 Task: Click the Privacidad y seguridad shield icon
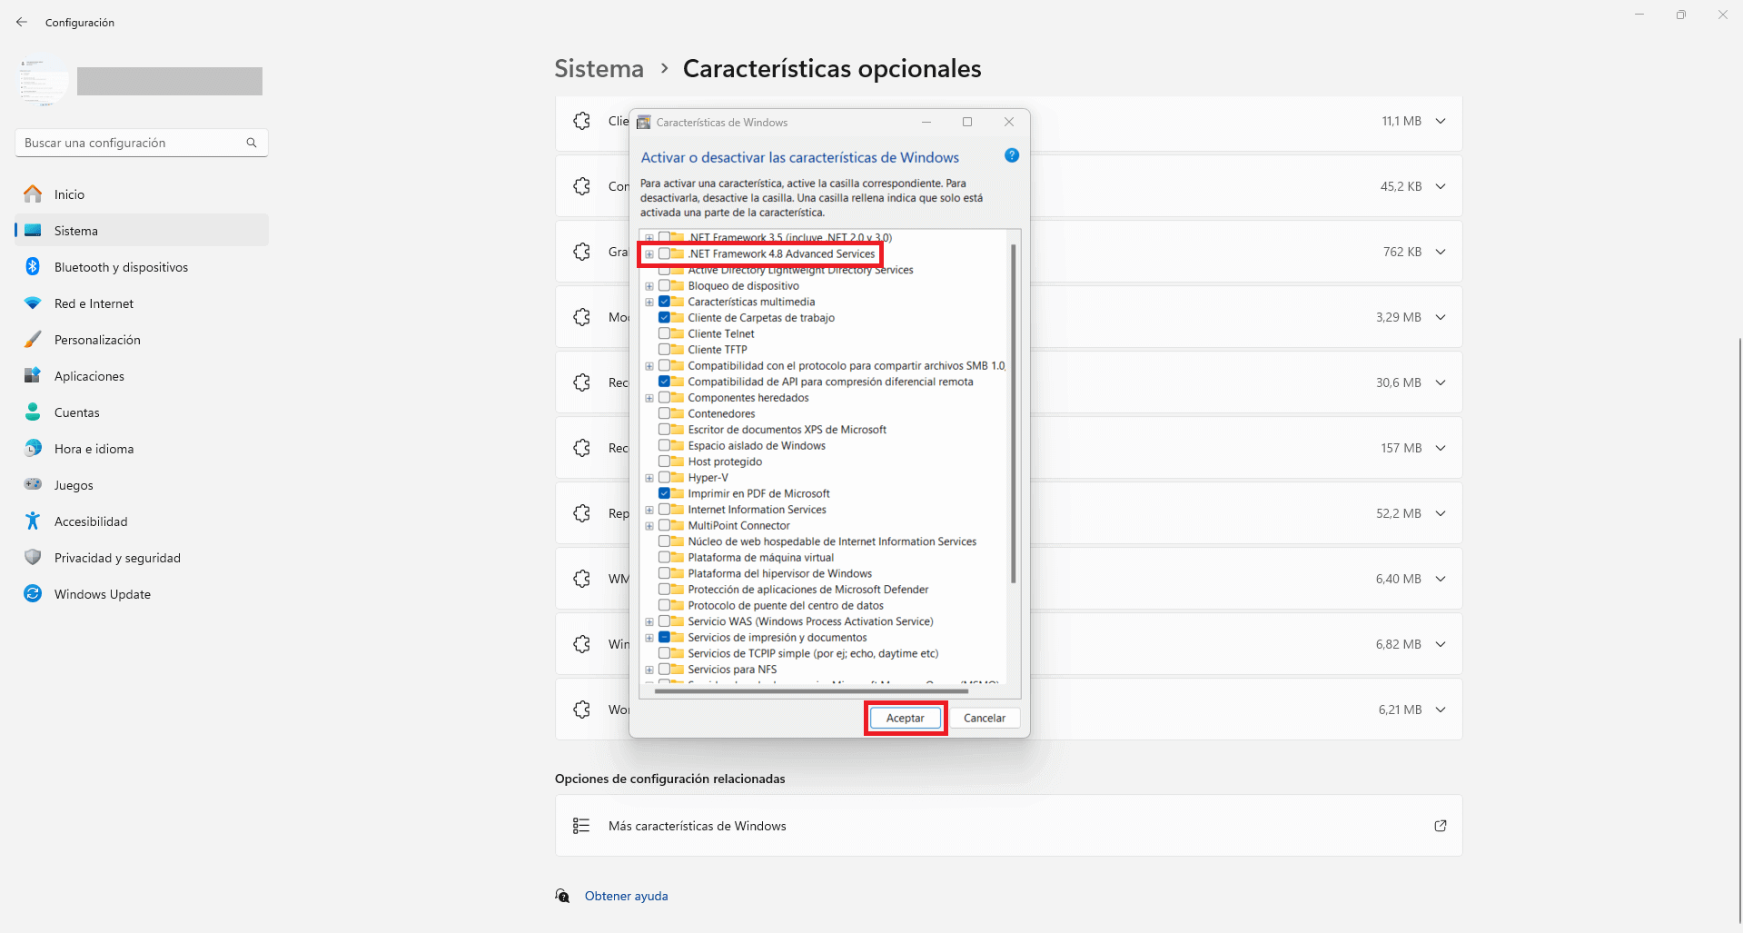pos(33,557)
